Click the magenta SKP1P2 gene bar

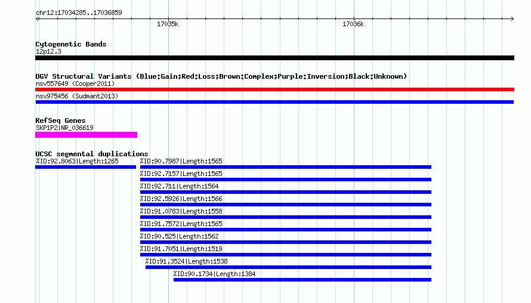[x=87, y=135]
